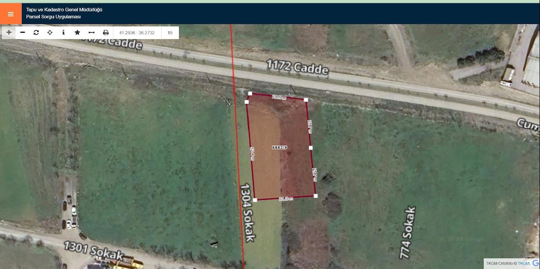Screen dimensions: 540x269
Task: Click the Parsel Sorgu Uygulaması title
Action: (53, 17)
